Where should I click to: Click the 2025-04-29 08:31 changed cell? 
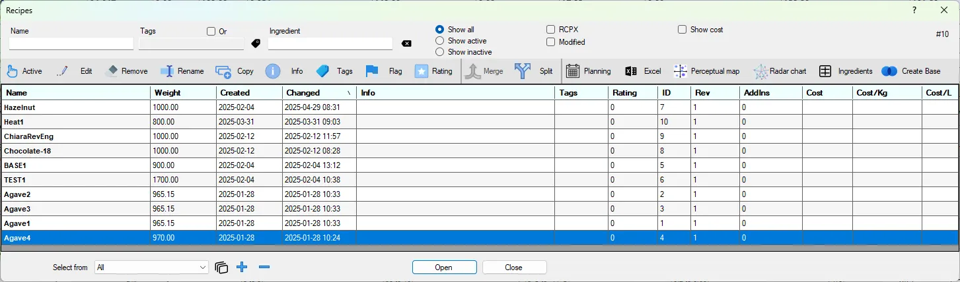coord(319,107)
